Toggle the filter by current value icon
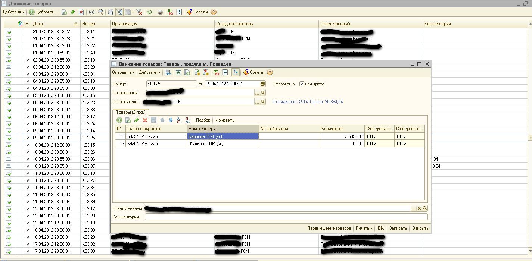The height and width of the screenshot is (261, 532). click(x=119, y=12)
